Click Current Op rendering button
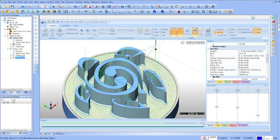 coord(220,35)
